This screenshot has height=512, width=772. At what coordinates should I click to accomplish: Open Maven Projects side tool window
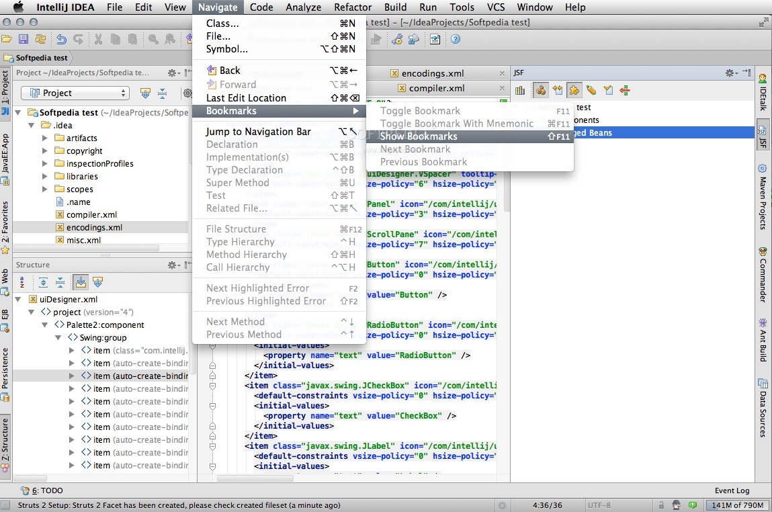[763, 196]
